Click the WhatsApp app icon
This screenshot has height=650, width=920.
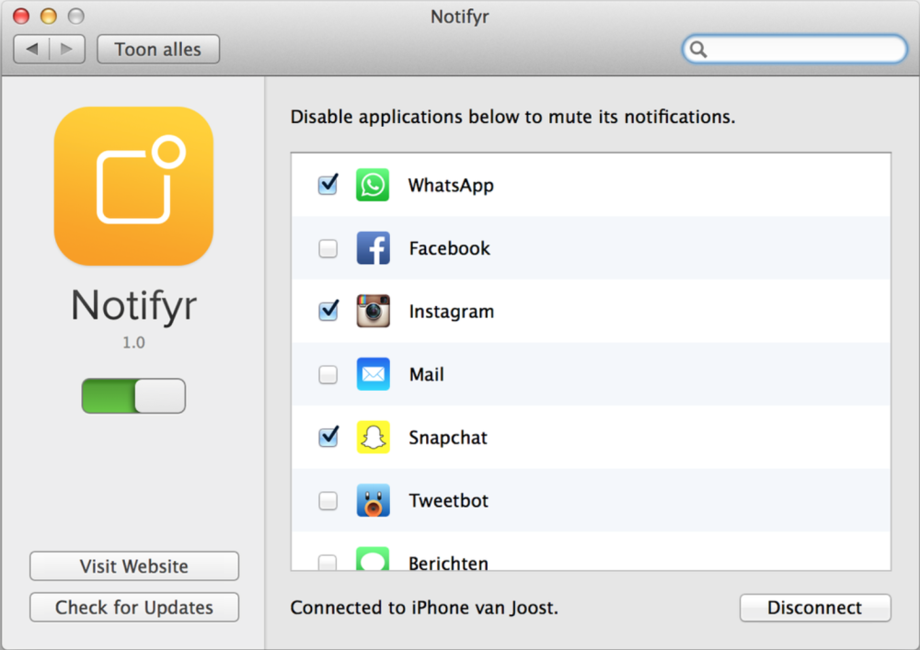pos(372,184)
